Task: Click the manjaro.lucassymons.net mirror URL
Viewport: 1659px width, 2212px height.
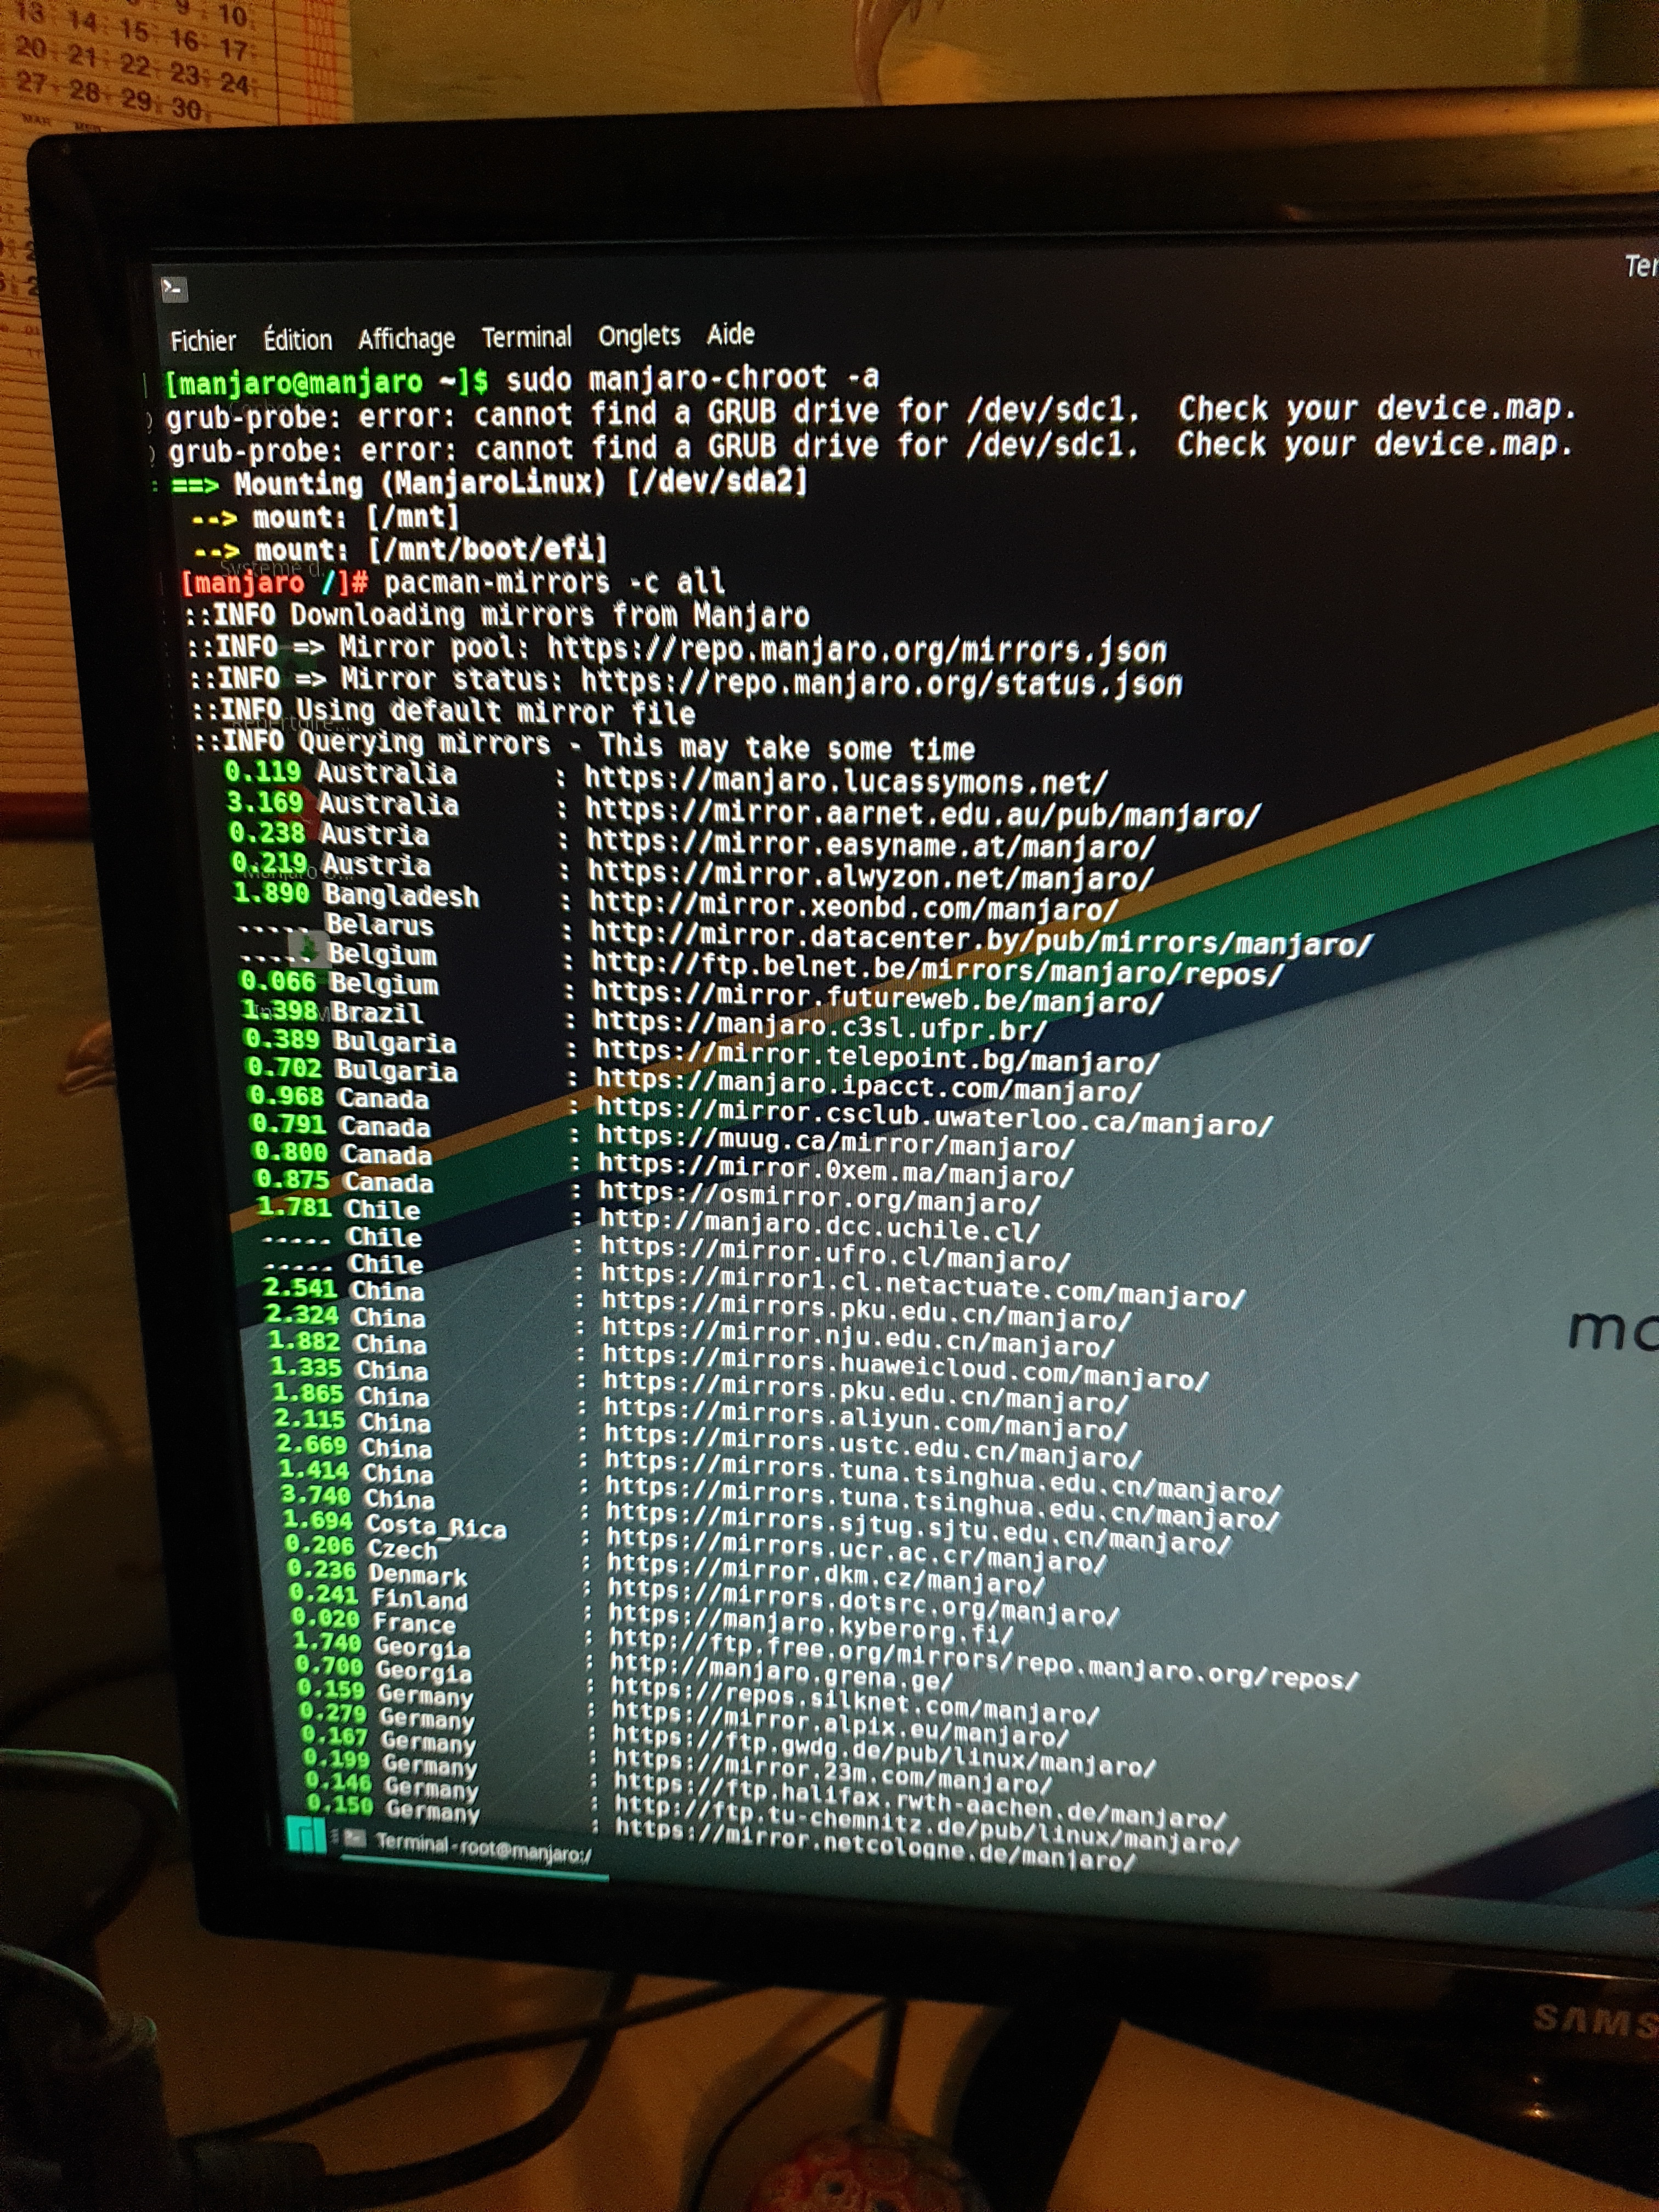Action: (x=845, y=780)
